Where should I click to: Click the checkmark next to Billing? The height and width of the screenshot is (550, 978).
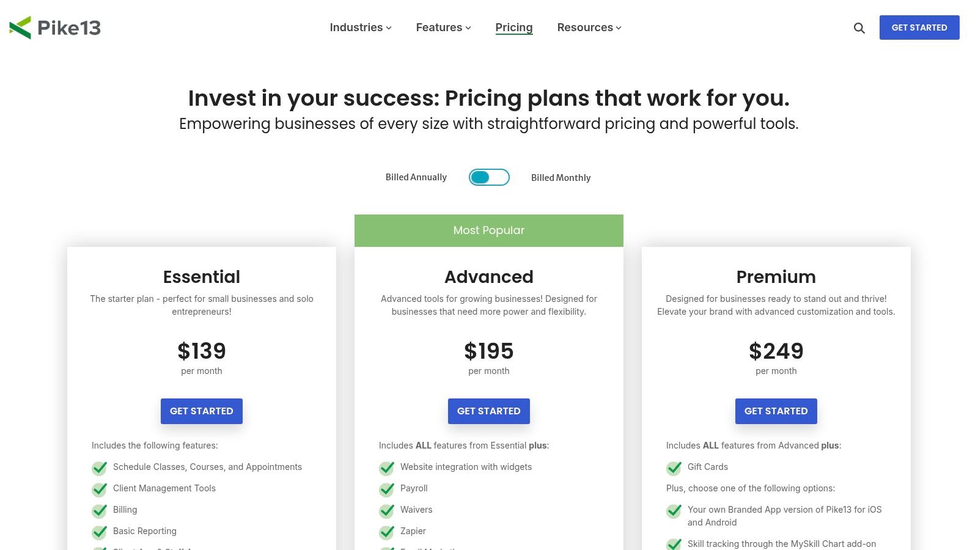point(99,511)
